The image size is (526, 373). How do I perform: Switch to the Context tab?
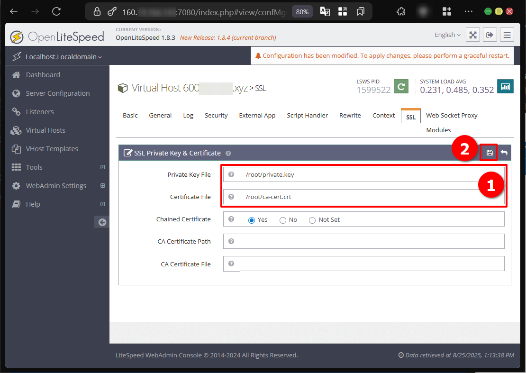tap(383, 115)
